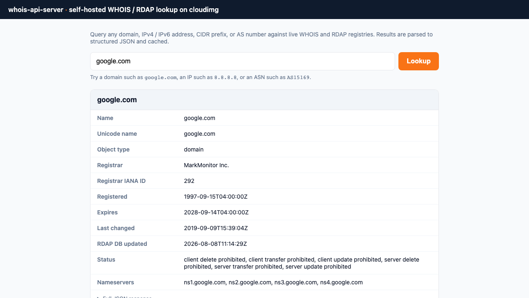529x298 pixels.
Task: Click the query input field containing google.com
Action: 243,61
